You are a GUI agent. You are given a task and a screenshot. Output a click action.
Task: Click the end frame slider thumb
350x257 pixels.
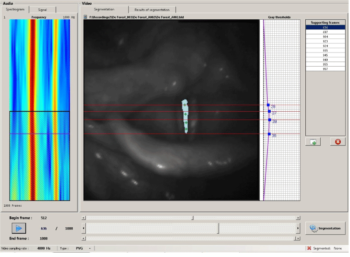click(295, 239)
